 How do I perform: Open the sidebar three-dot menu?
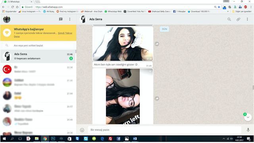(x=70, y=19)
